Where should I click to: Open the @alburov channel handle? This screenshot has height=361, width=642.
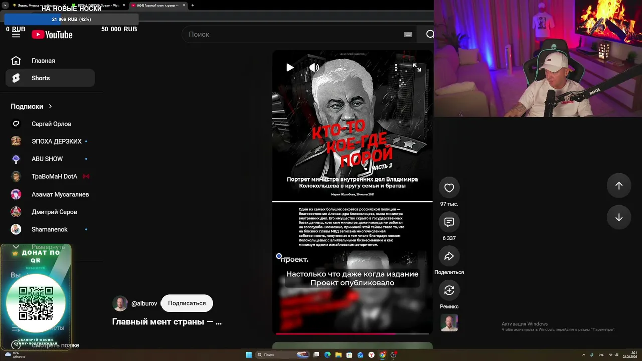pos(144,303)
